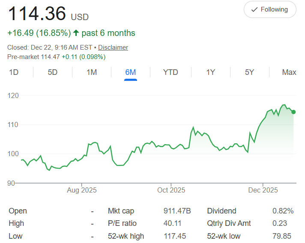Click the Dividend yield 0.82% value
The width and height of the screenshot is (305, 243).
point(283,211)
